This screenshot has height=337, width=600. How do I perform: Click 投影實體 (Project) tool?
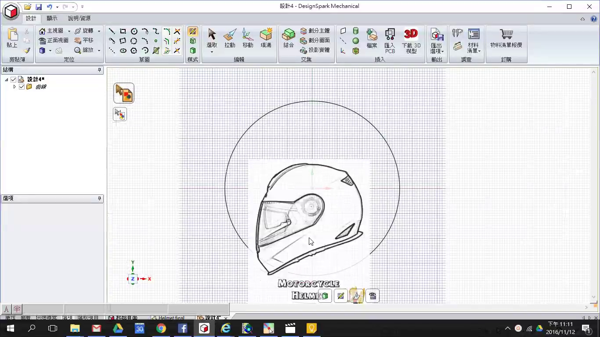315,50
